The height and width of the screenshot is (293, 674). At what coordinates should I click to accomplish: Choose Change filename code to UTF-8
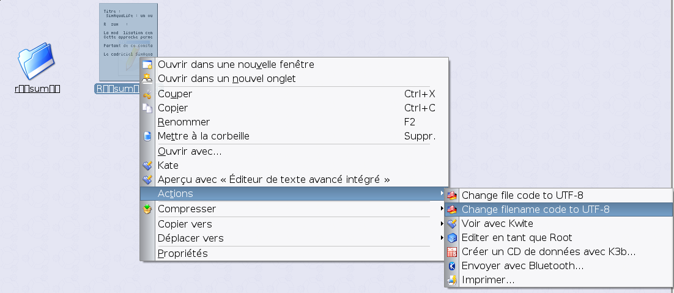click(x=558, y=210)
